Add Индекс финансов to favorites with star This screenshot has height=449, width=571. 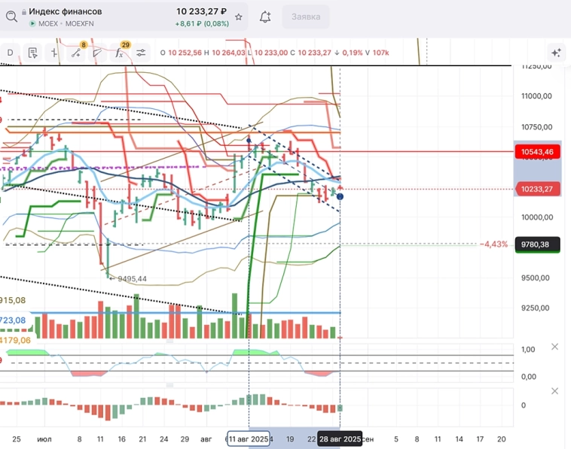[x=239, y=17]
